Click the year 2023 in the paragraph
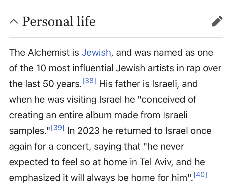Screen dimensions: 232x196 click(88, 131)
